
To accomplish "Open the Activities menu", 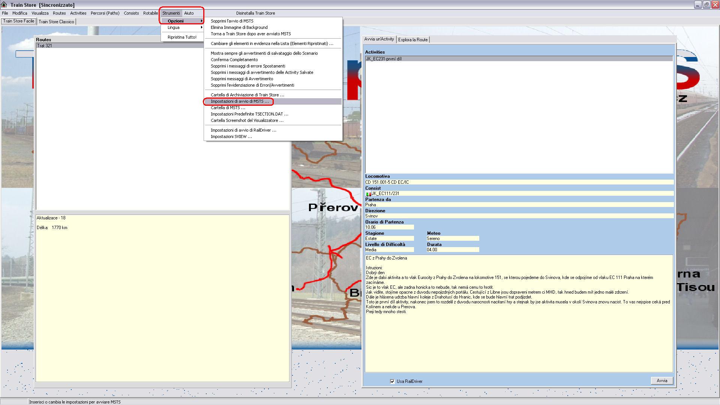I will click(x=78, y=13).
